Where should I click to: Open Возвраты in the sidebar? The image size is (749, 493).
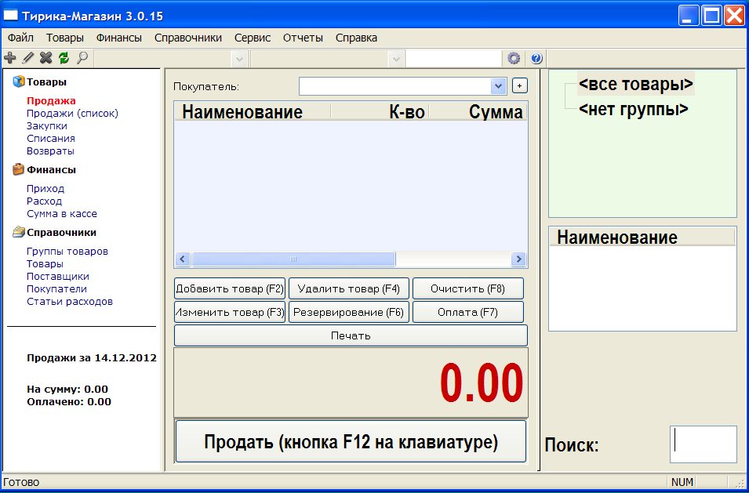(50, 150)
